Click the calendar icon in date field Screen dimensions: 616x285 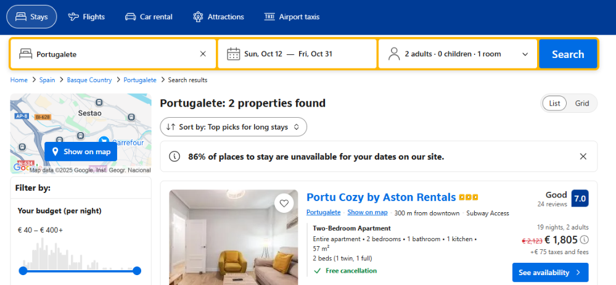pyautogui.click(x=233, y=54)
